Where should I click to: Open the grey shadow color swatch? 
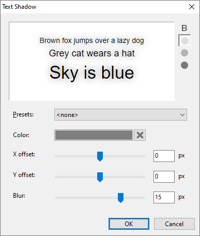pyautogui.click(x=94, y=135)
